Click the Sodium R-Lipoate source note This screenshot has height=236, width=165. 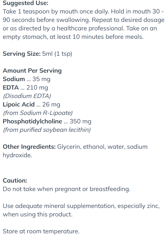coord(38,113)
